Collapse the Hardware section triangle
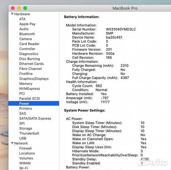The width and height of the screenshot is (171, 170). pos(12,14)
